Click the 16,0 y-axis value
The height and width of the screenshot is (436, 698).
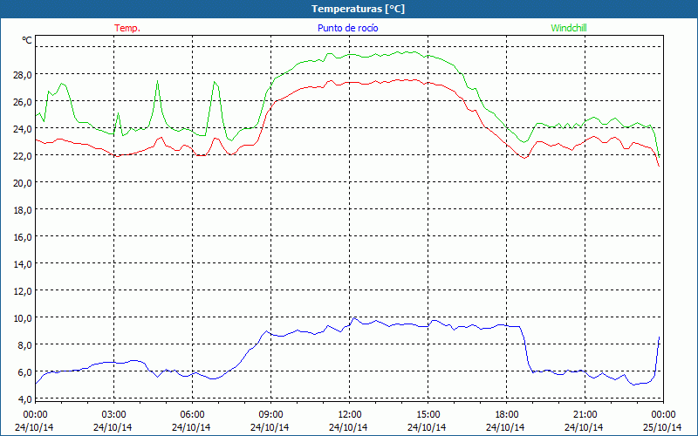[22, 237]
